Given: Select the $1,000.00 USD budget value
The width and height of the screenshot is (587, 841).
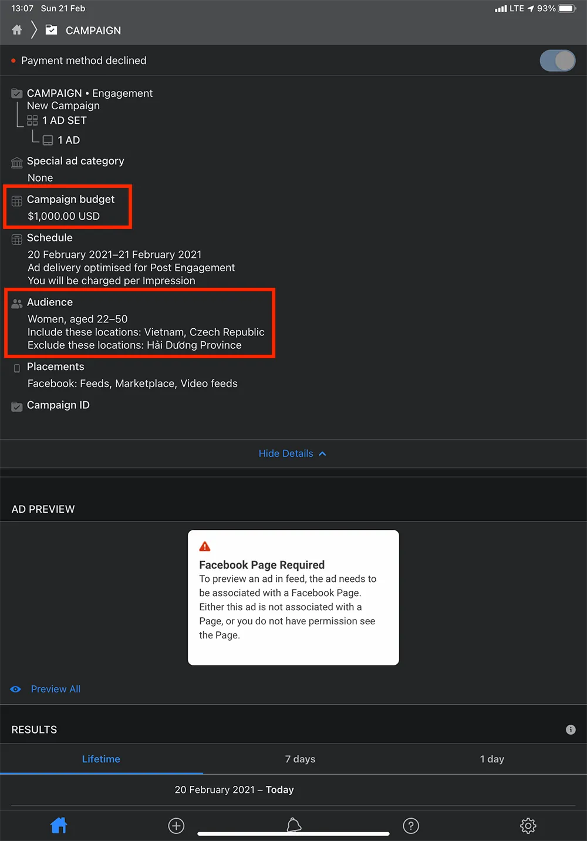Looking at the screenshot, I should coord(63,216).
